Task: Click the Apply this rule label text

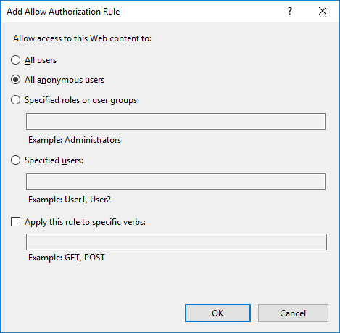Action: click(x=85, y=222)
